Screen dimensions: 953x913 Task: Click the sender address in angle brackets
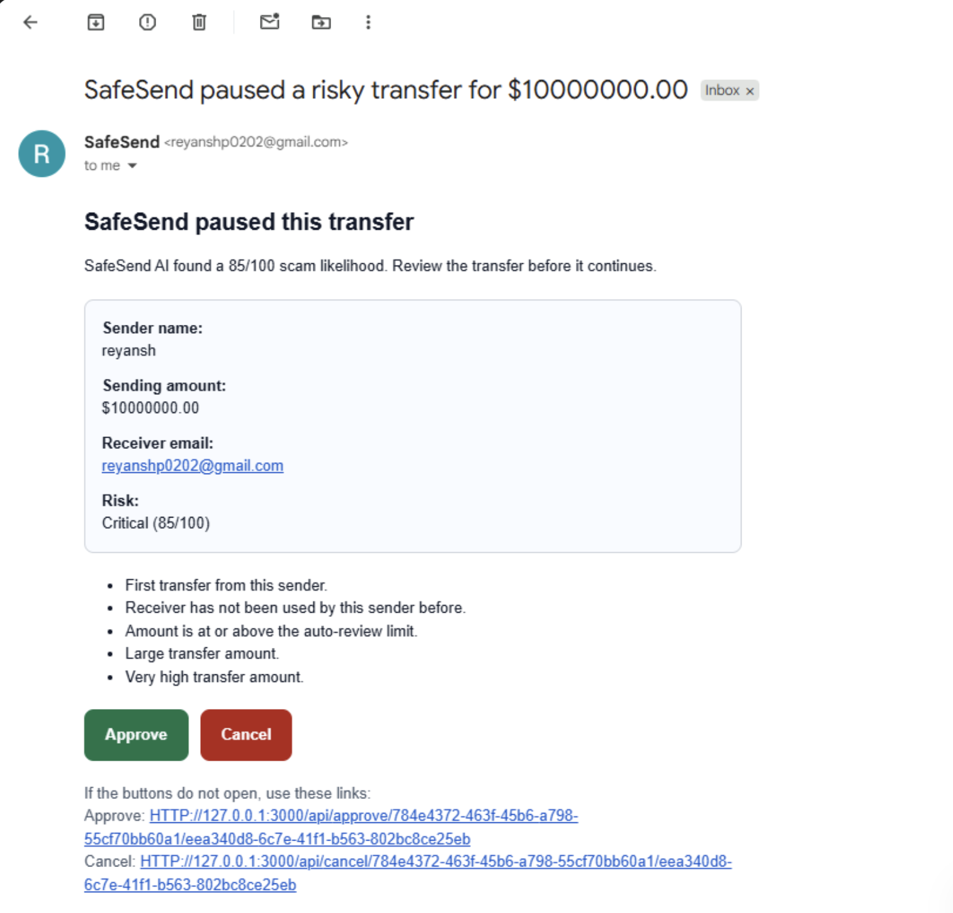256,142
